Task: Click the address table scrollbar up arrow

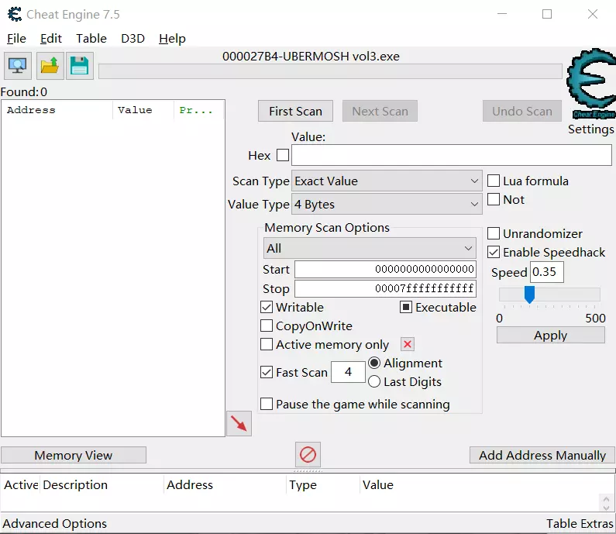Action: (x=606, y=499)
